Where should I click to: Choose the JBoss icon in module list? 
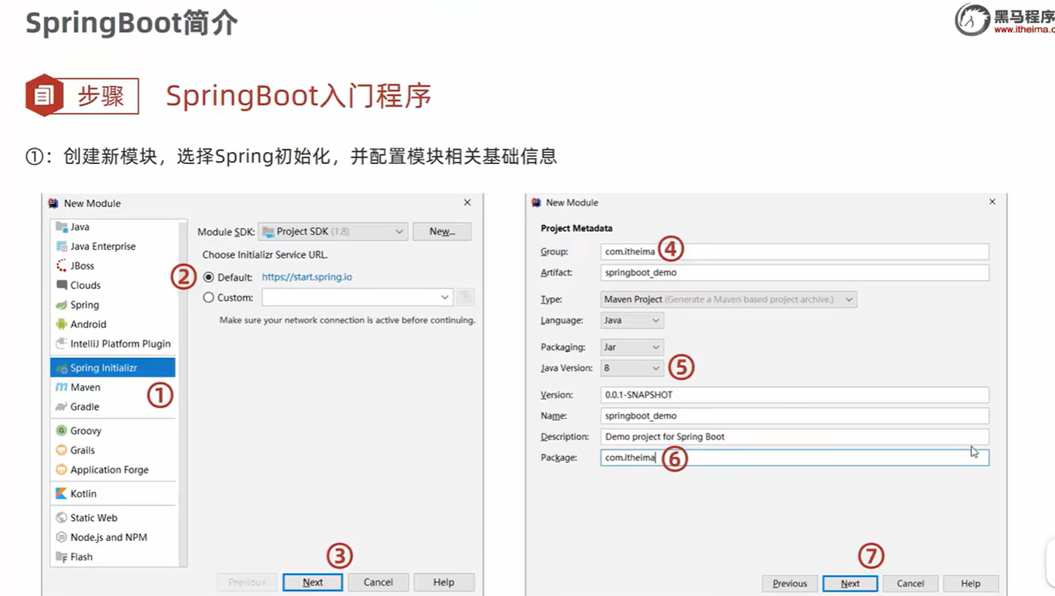[62, 266]
